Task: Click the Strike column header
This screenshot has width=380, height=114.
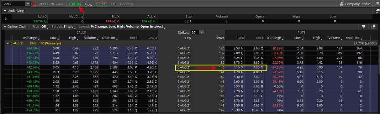Action: (x=220, y=38)
